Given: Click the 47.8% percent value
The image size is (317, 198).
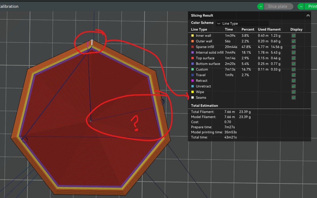Looking at the screenshot, I should [x=246, y=47].
